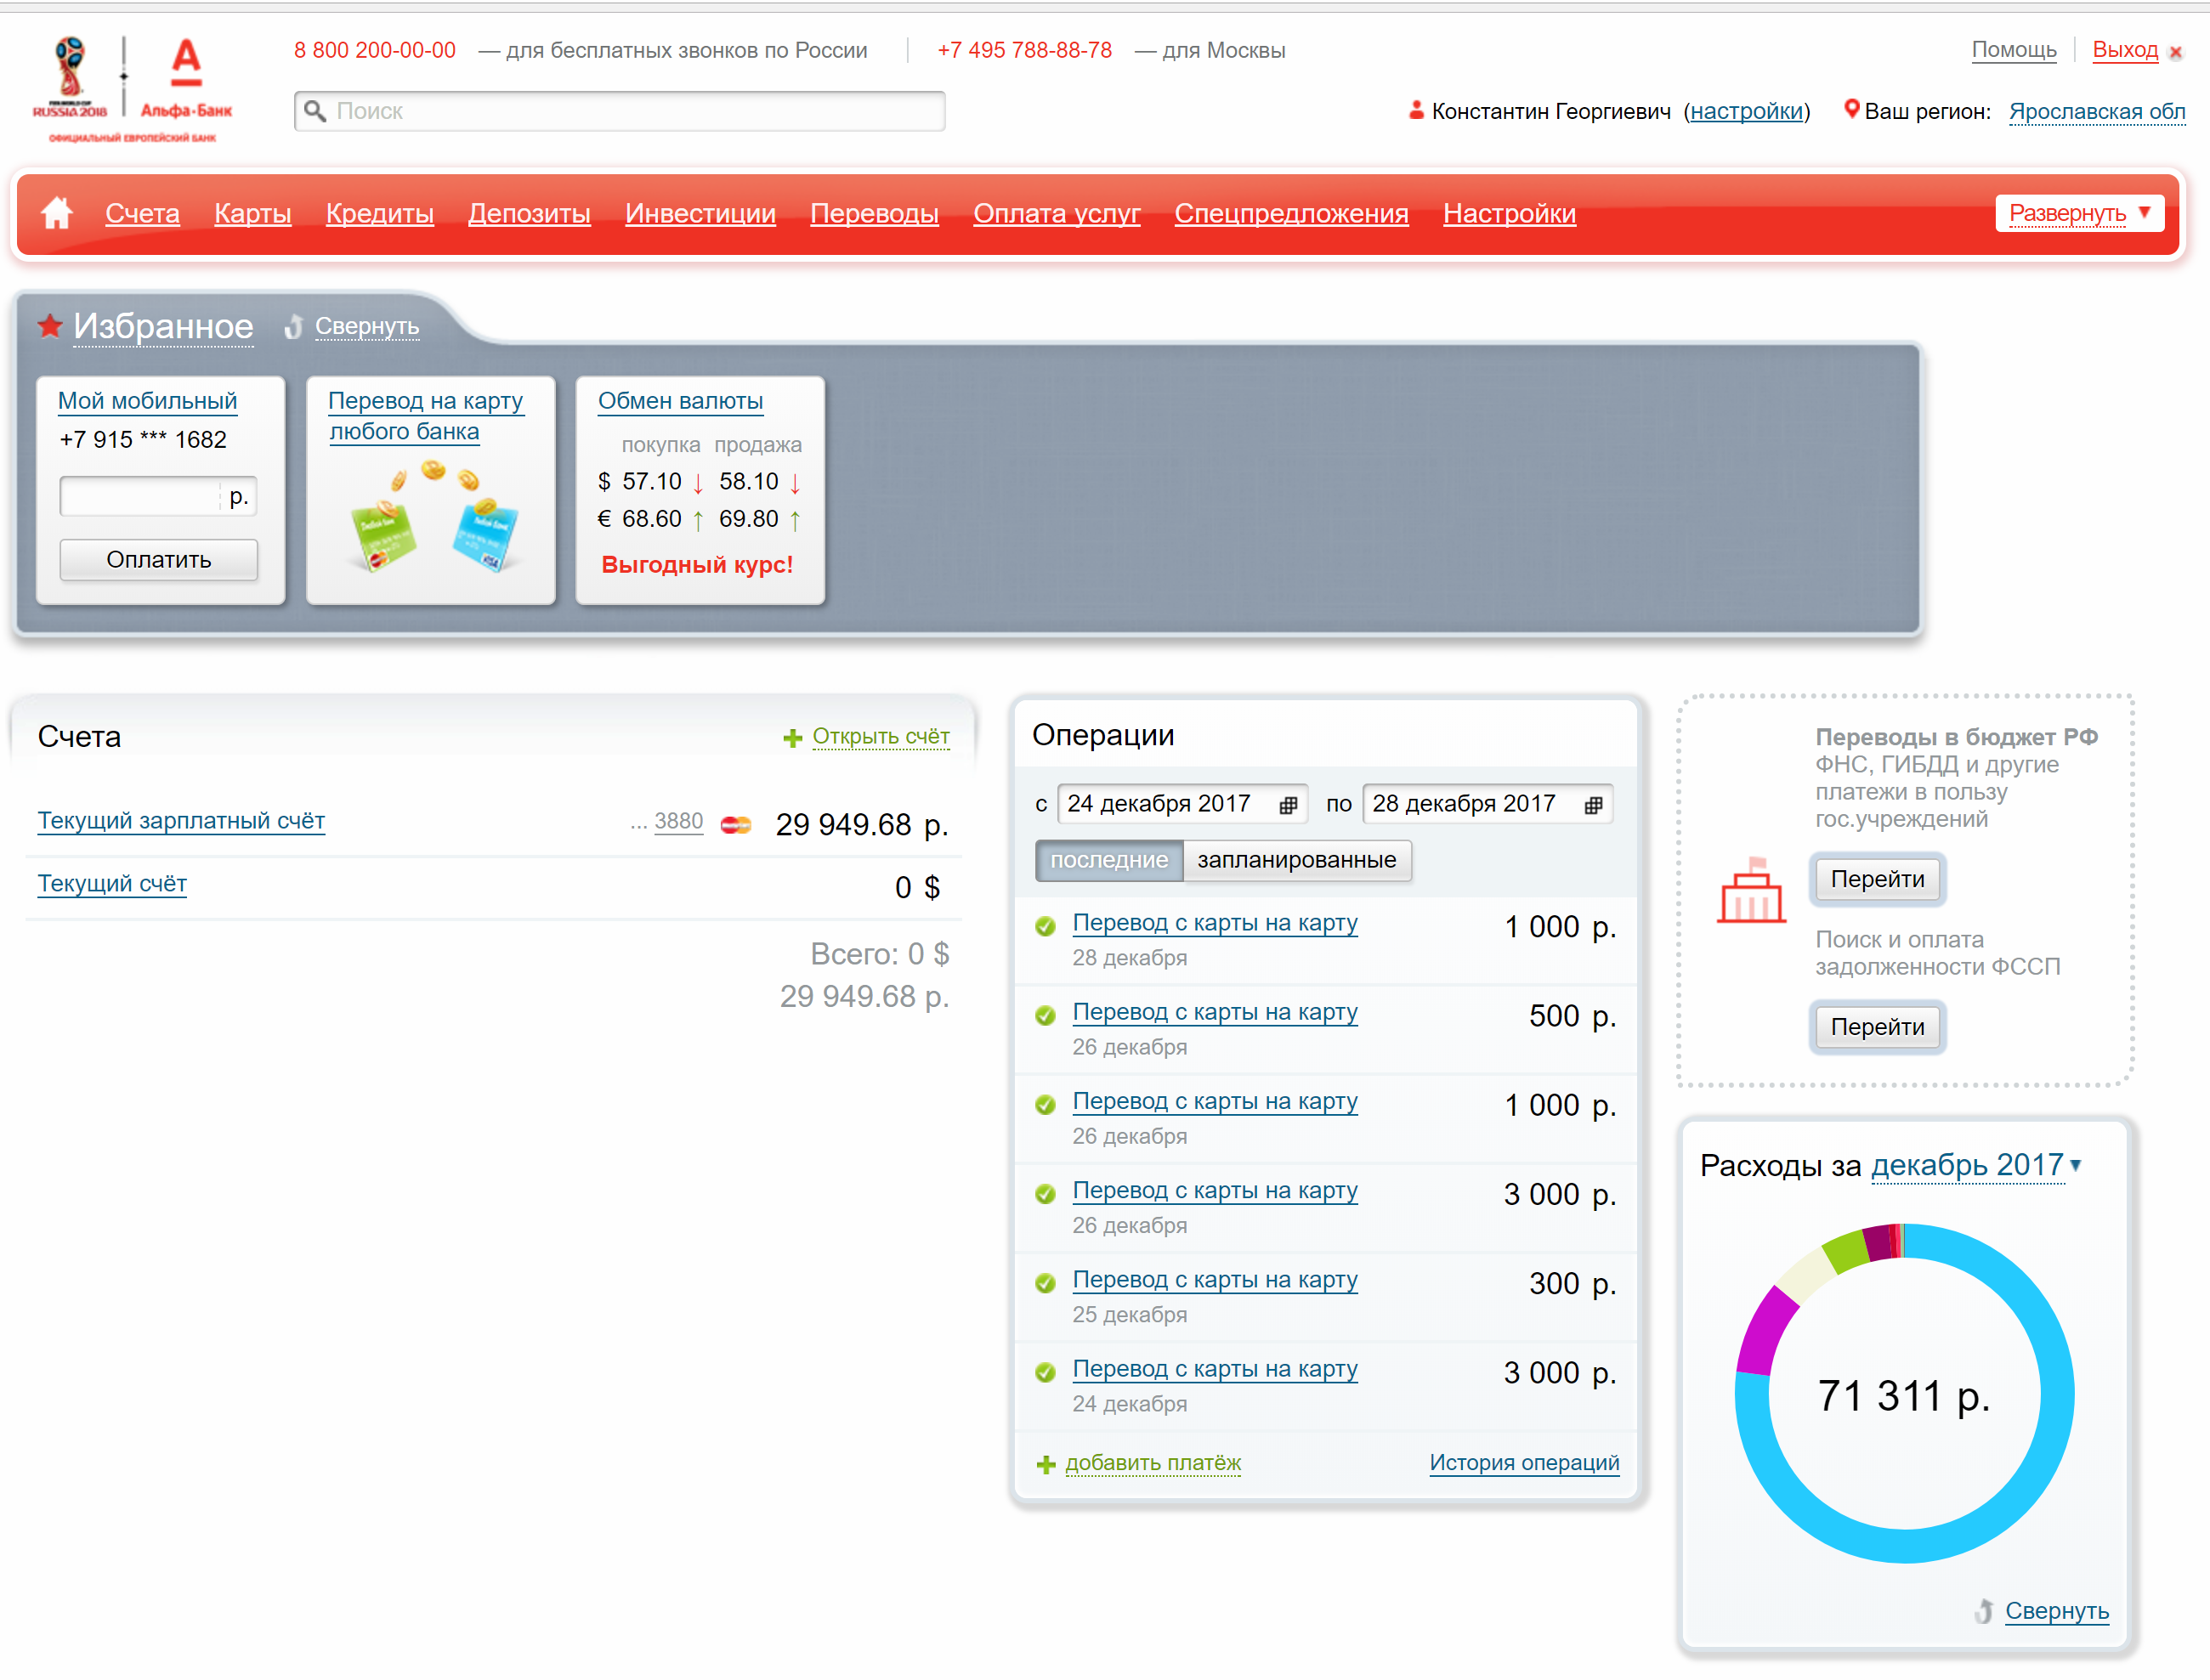The width and height of the screenshot is (2210, 1680).
Task: Open calendar for start date 24 декабря
Action: click(x=1288, y=805)
